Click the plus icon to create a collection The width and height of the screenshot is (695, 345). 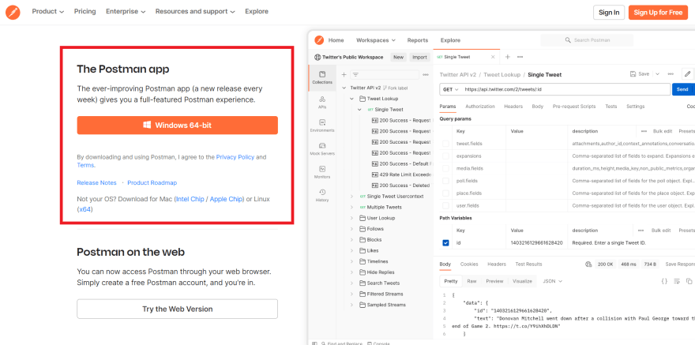tap(344, 74)
